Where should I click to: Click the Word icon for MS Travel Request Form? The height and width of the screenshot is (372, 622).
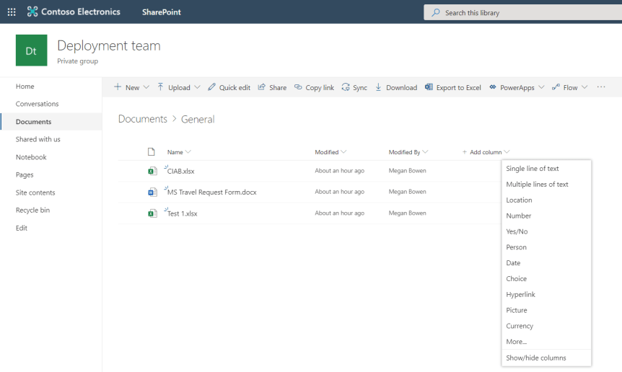coord(152,192)
